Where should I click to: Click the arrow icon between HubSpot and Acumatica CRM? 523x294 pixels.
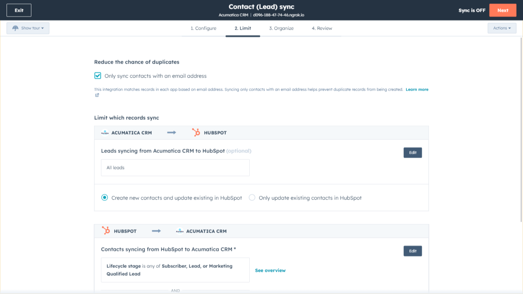point(156,231)
